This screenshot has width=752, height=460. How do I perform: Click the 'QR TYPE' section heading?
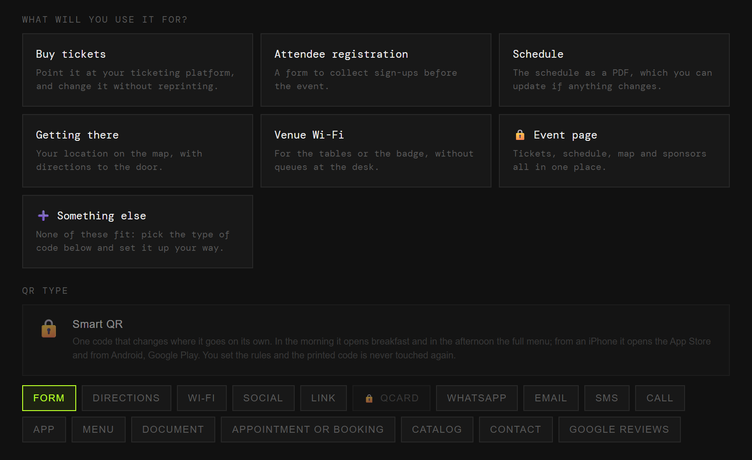pos(45,291)
